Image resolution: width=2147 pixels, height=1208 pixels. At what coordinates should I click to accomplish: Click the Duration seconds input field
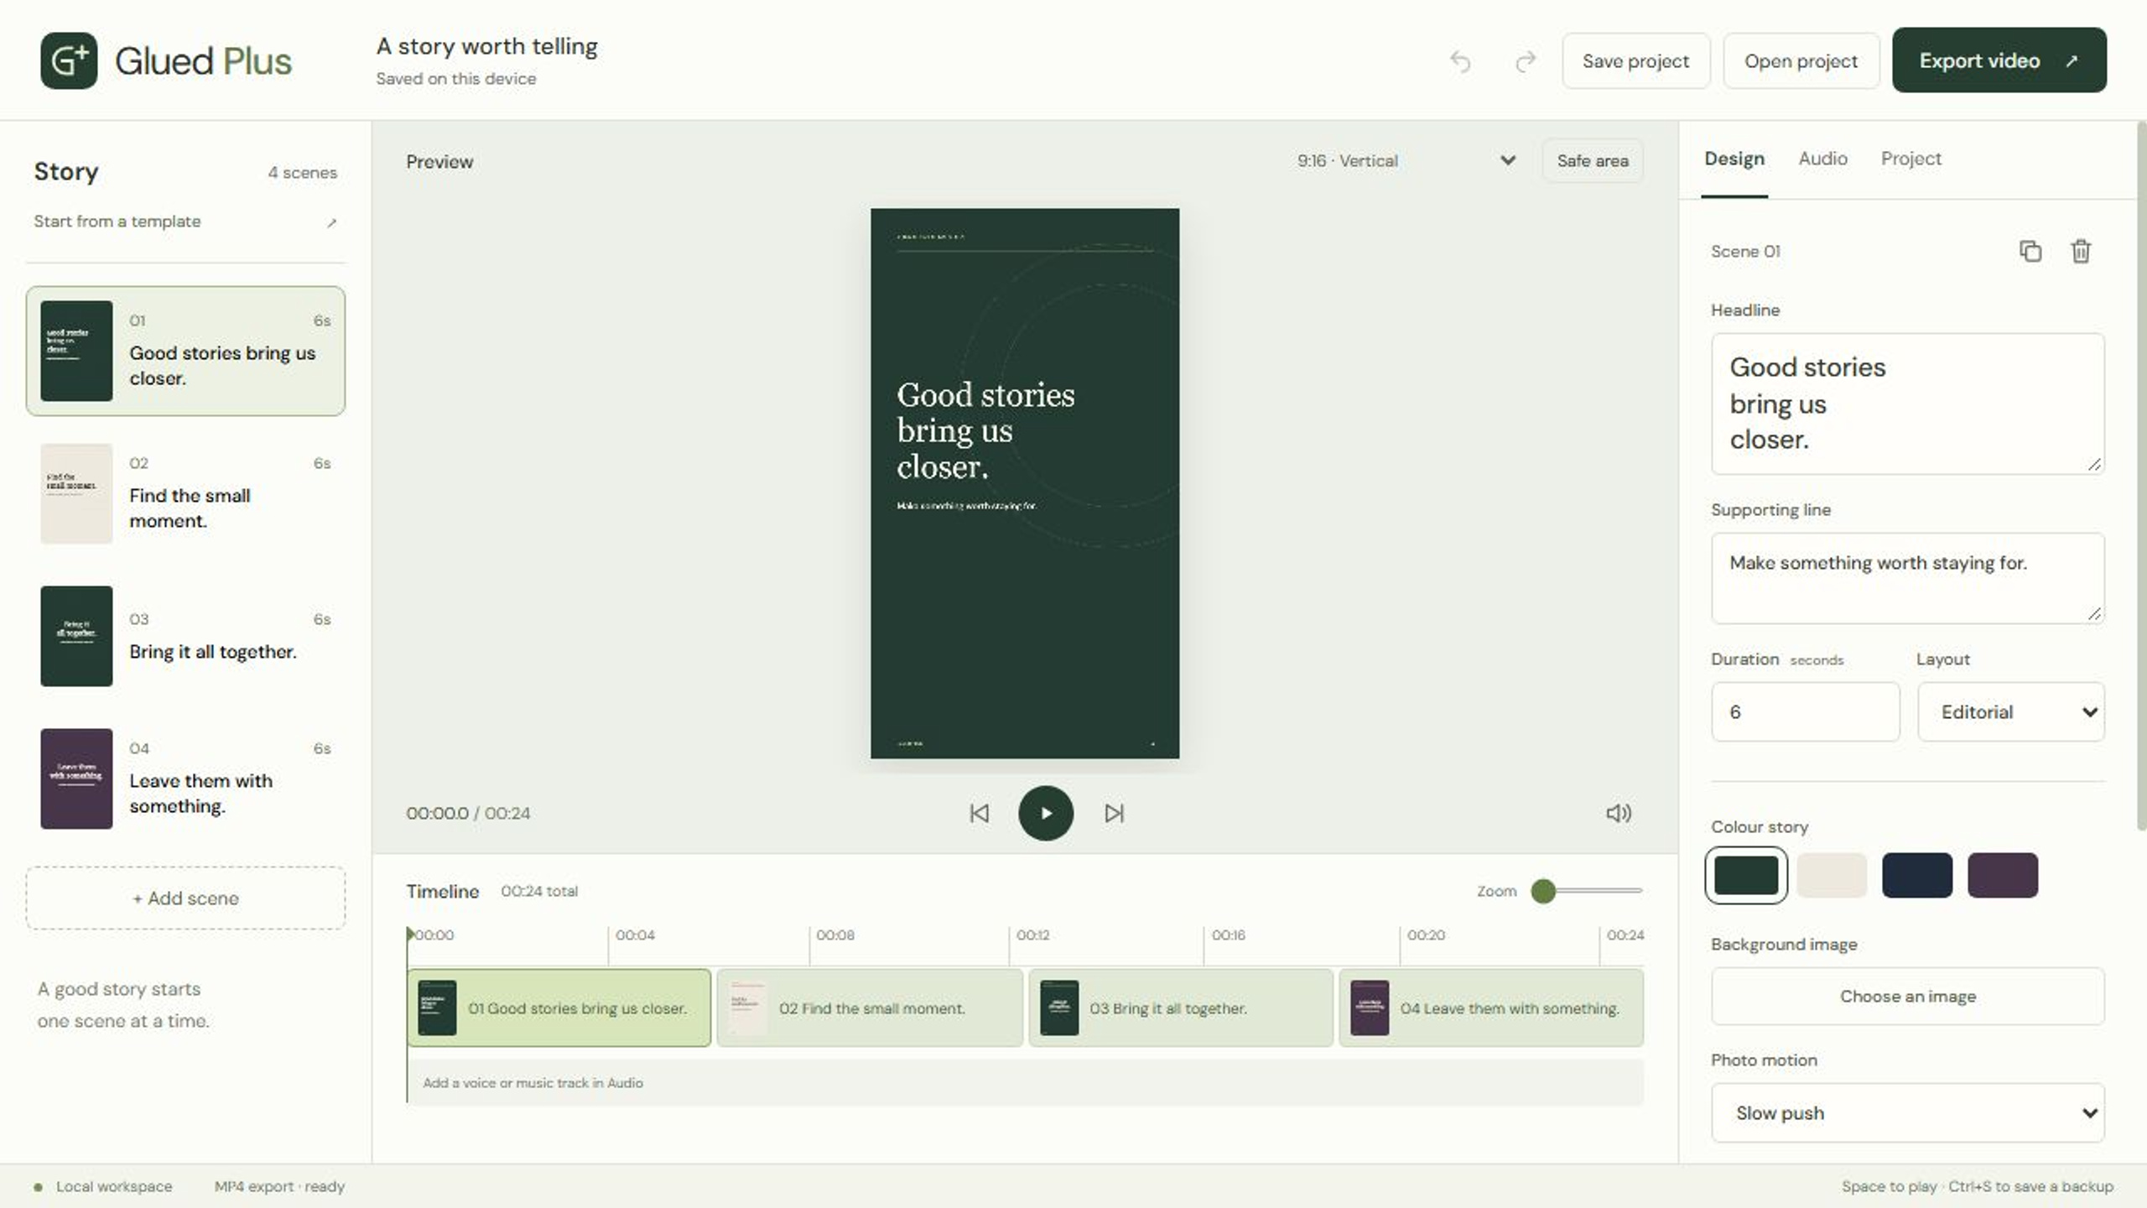click(x=1805, y=711)
